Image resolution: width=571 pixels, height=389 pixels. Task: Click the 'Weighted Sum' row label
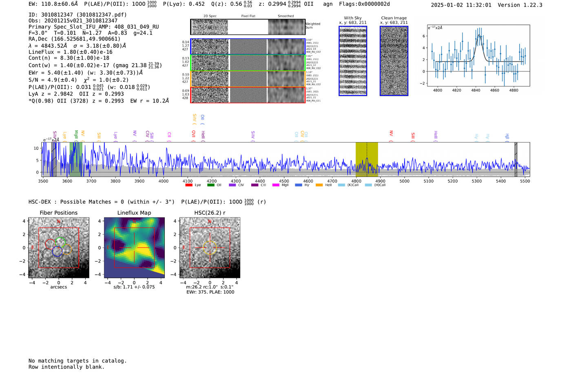point(313,26)
